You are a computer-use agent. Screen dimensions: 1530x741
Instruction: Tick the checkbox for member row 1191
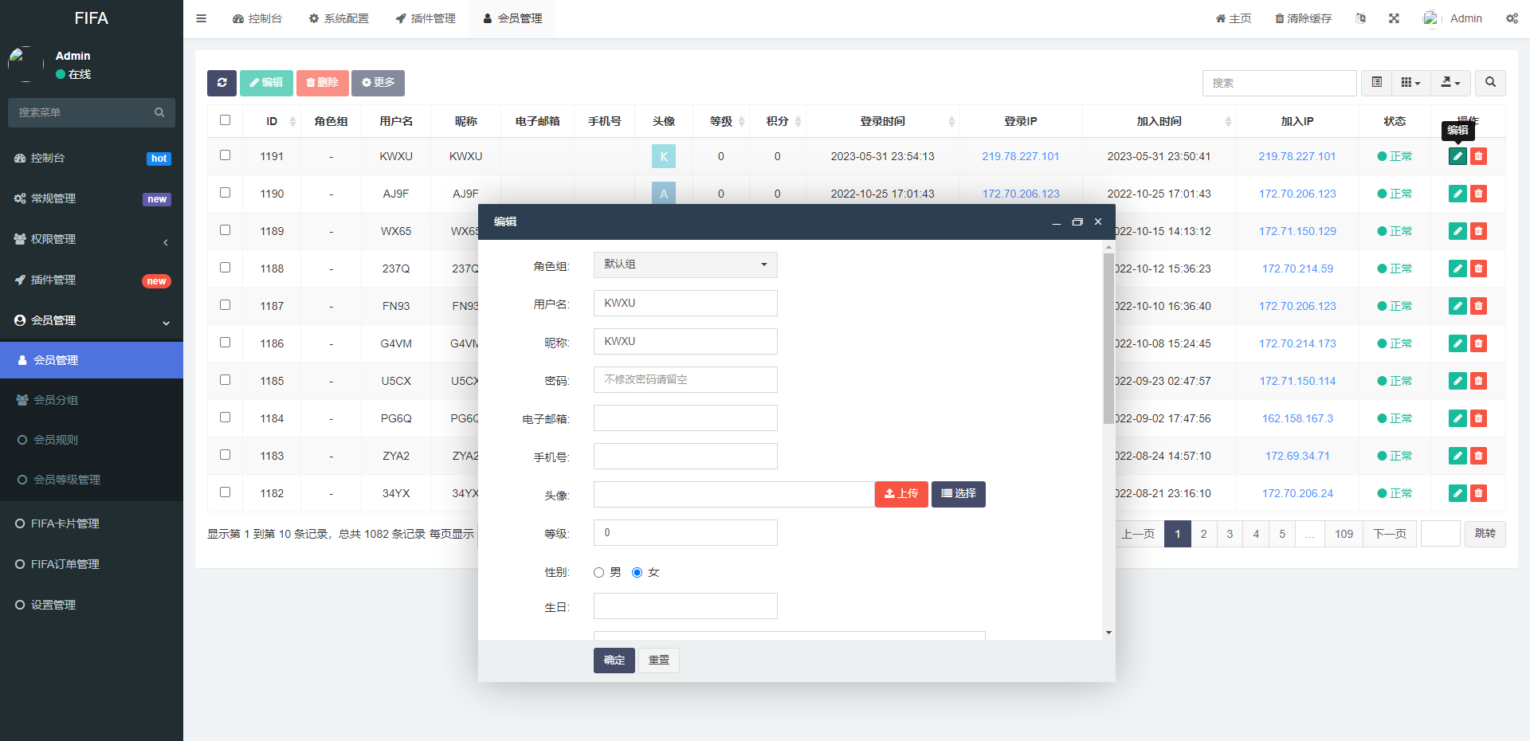point(225,155)
